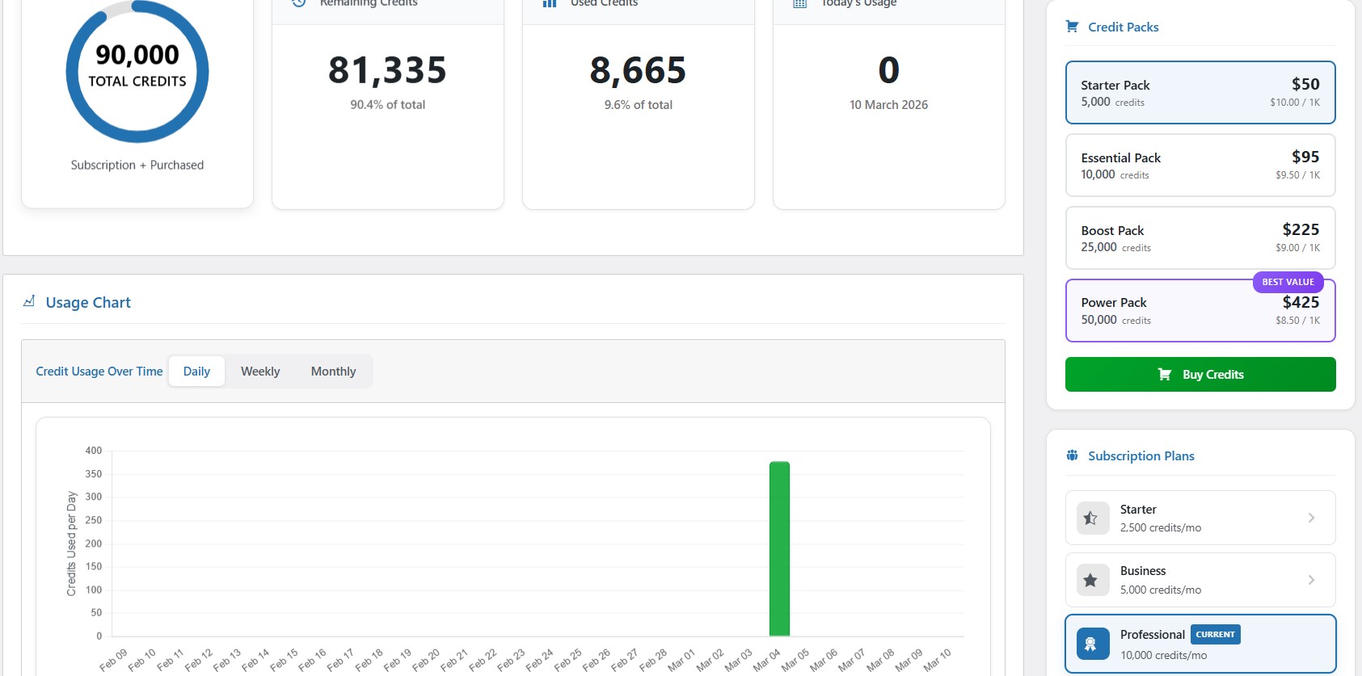Click the 9.6% of total text

tap(638, 105)
